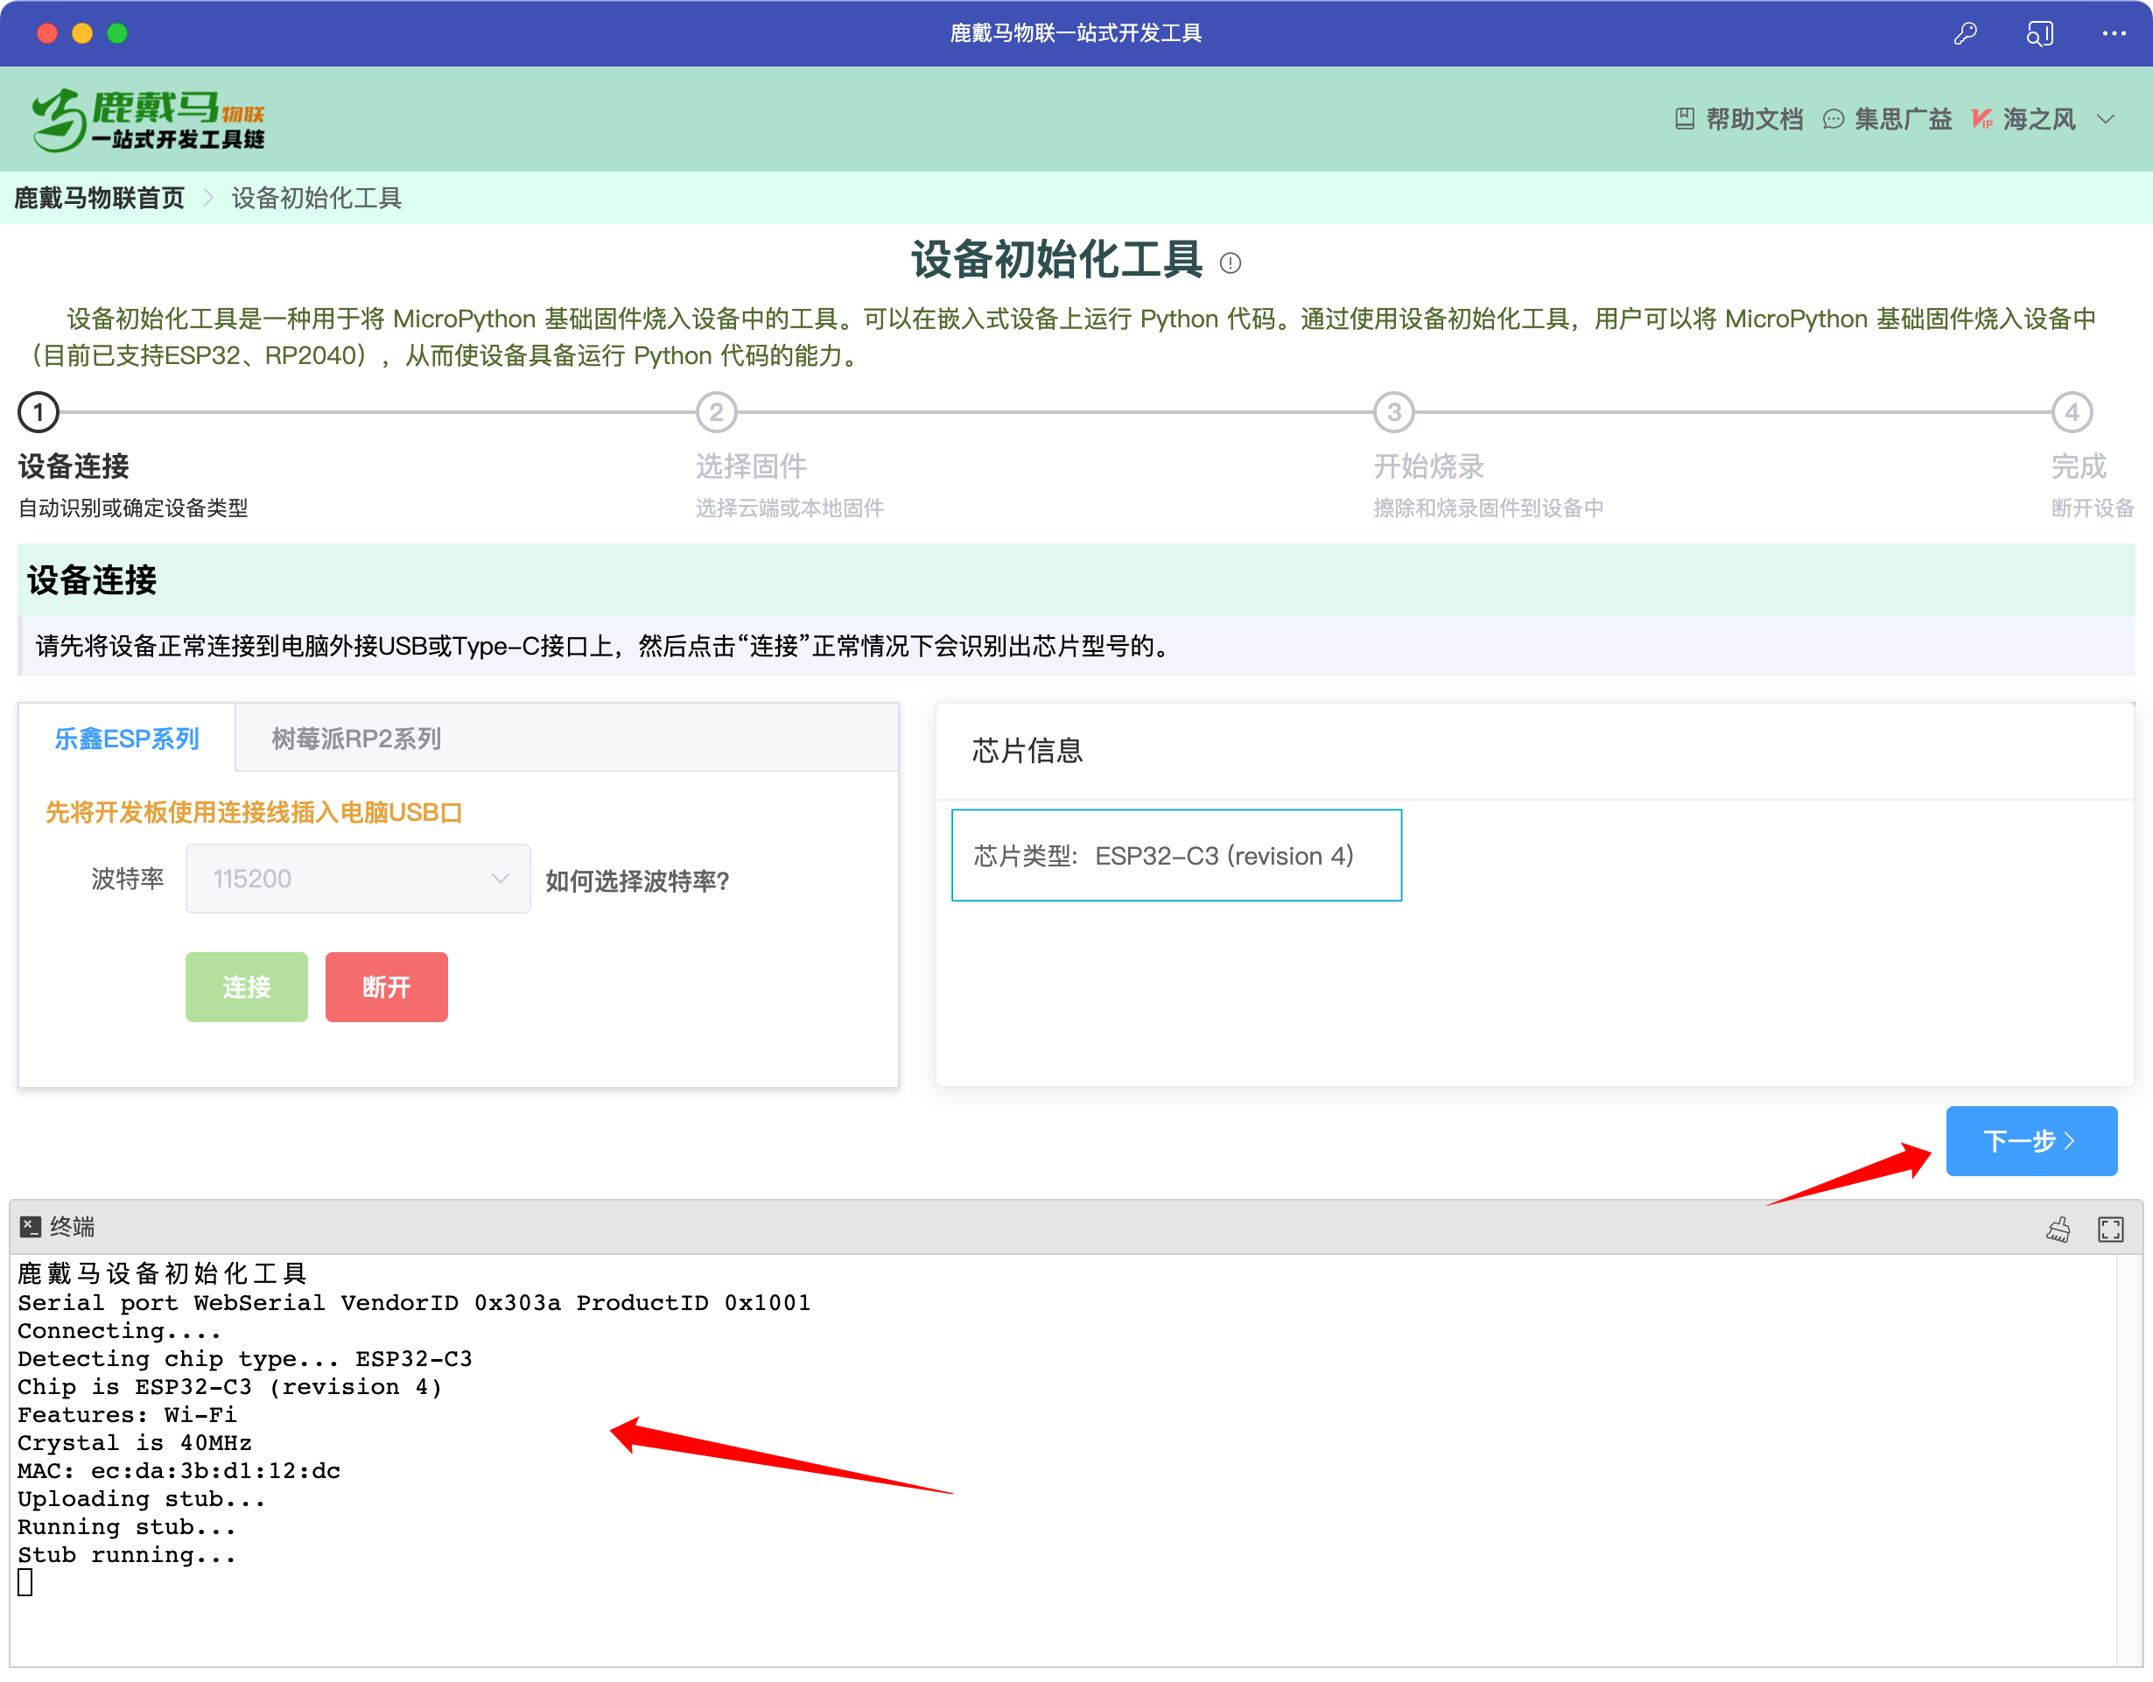Click "Serial port WebSerial" terminal line
The image size is (2153, 1682).
pyautogui.click(x=414, y=1302)
